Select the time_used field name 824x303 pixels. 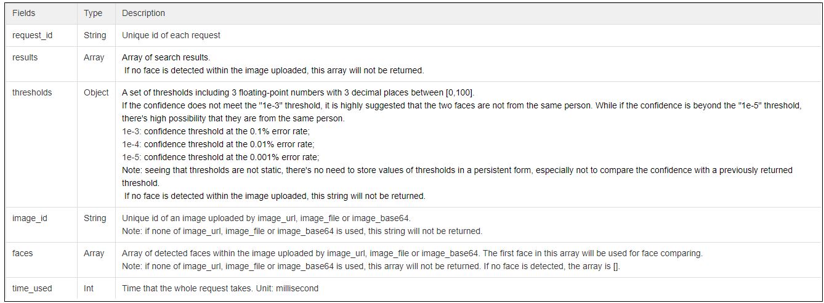coord(32,288)
